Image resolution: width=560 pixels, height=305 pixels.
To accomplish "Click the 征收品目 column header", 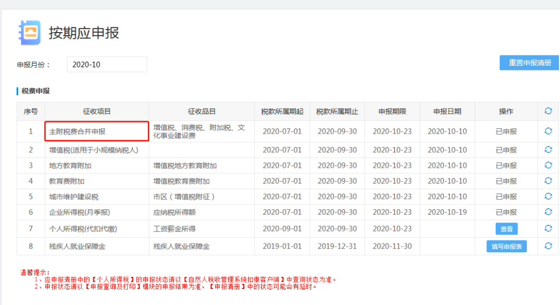I will [x=202, y=112].
